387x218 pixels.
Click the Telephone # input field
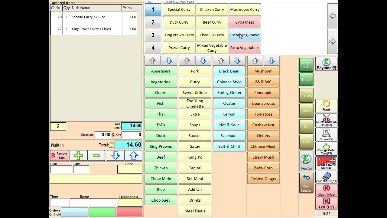pyautogui.click(x=130, y=203)
